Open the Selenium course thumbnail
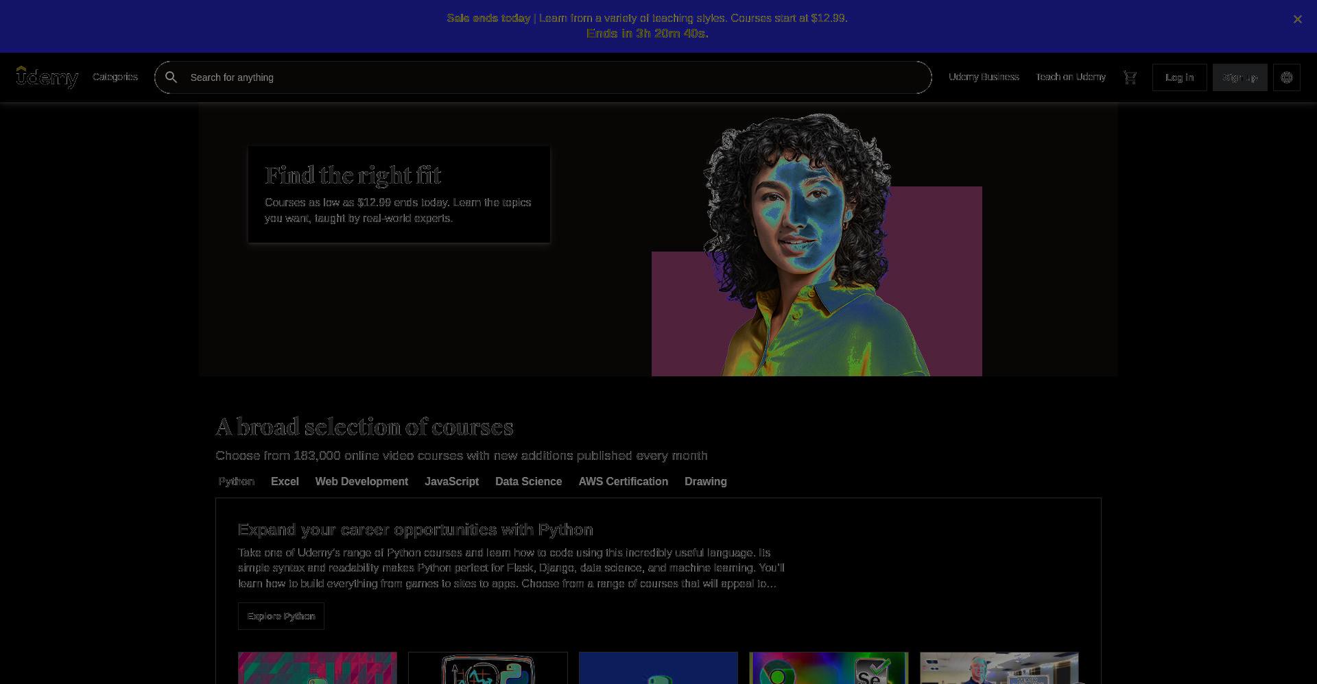 coord(829,668)
